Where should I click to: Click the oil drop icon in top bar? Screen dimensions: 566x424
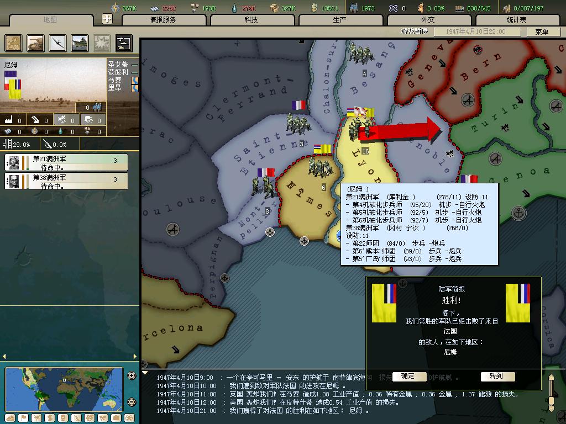point(234,8)
